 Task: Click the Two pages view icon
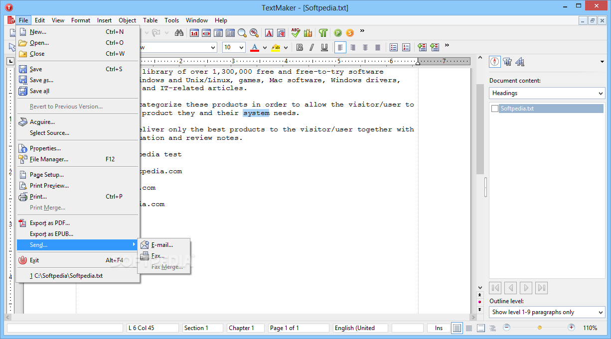[230, 33]
